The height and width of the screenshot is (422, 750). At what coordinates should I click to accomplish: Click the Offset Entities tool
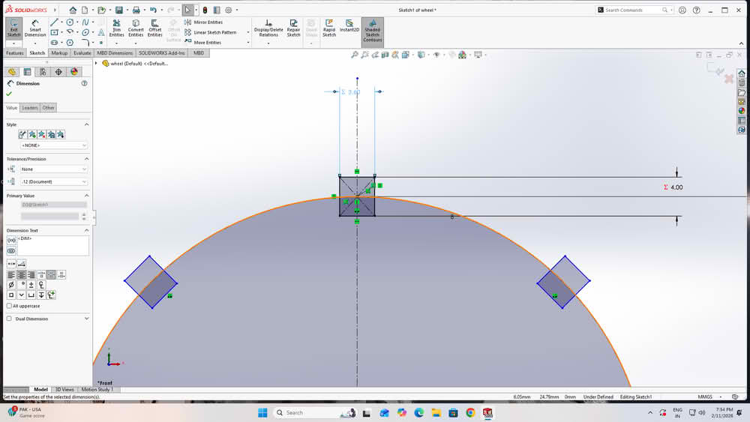tap(155, 28)
